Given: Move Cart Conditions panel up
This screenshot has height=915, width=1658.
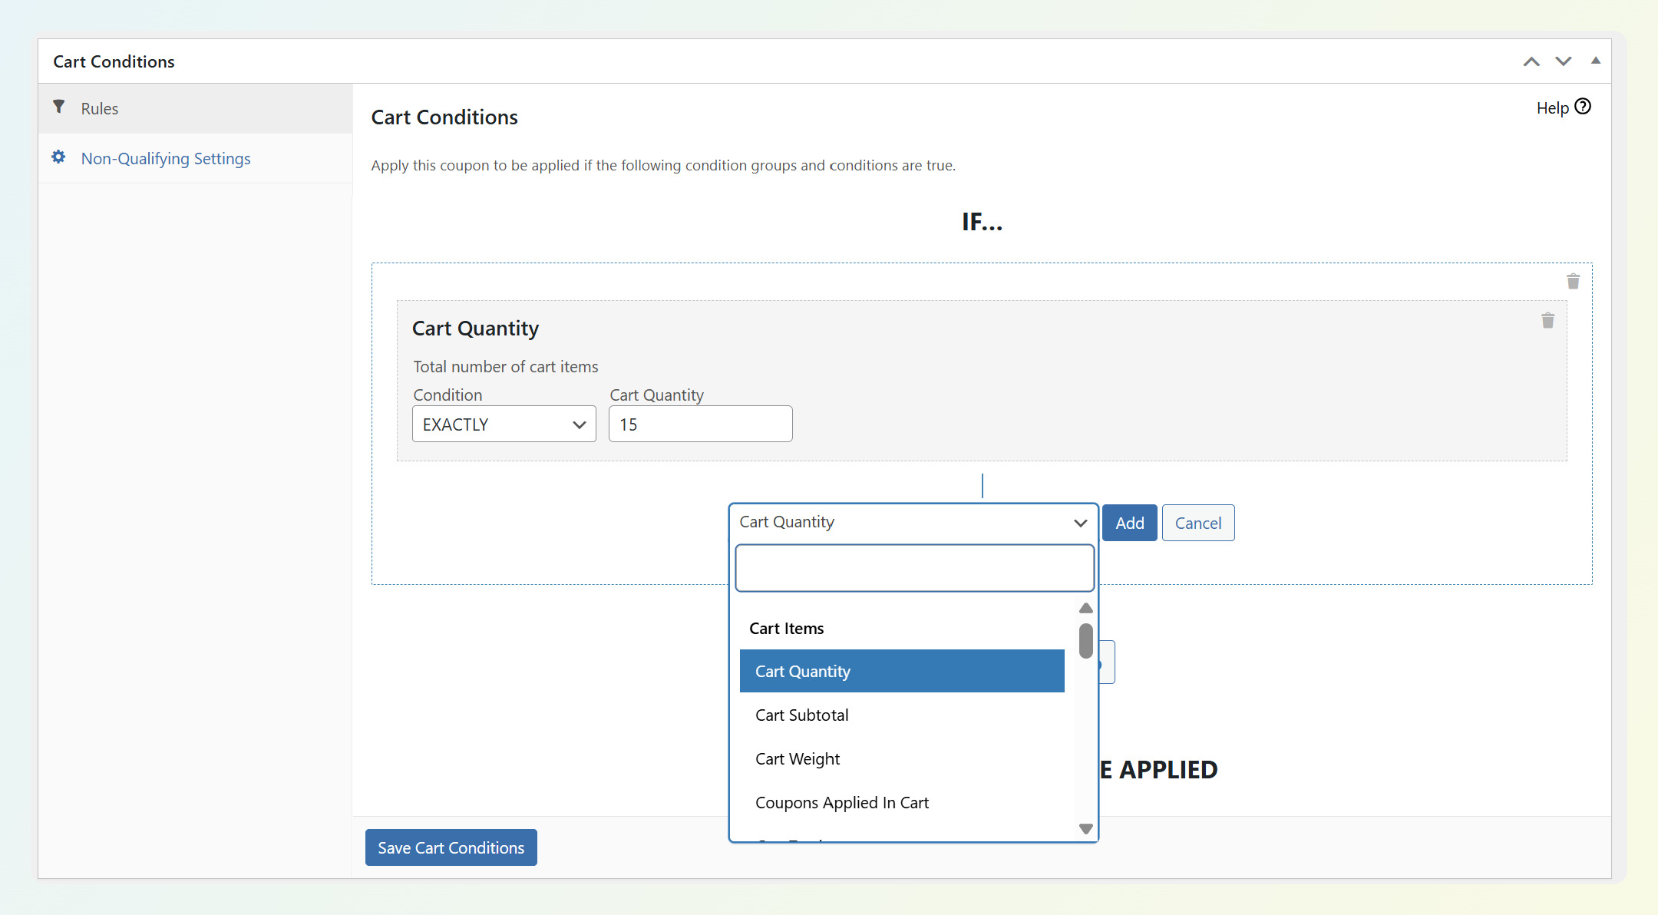Looking at the screenshot, I should [x=1531, y=61].
